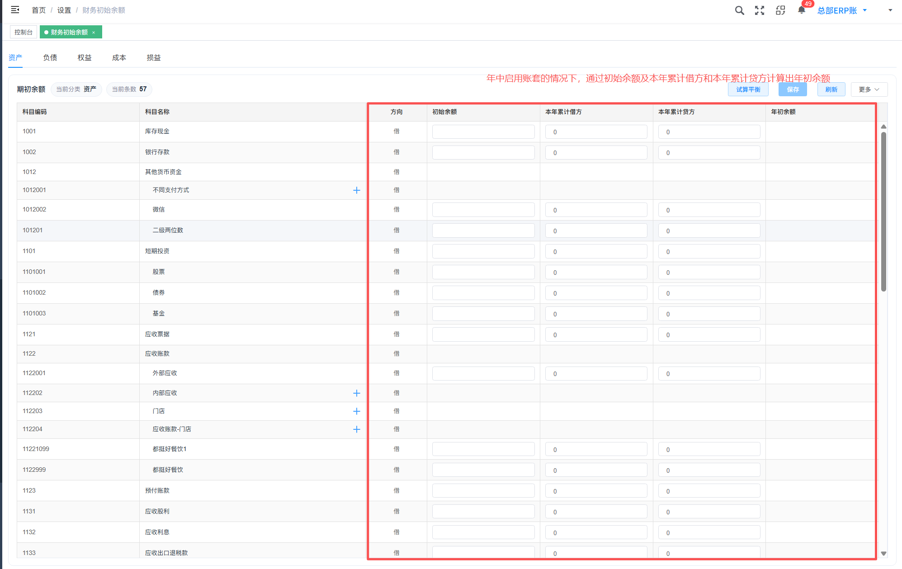Toggle fullscreen mode icon

click(x=760, y=10)
